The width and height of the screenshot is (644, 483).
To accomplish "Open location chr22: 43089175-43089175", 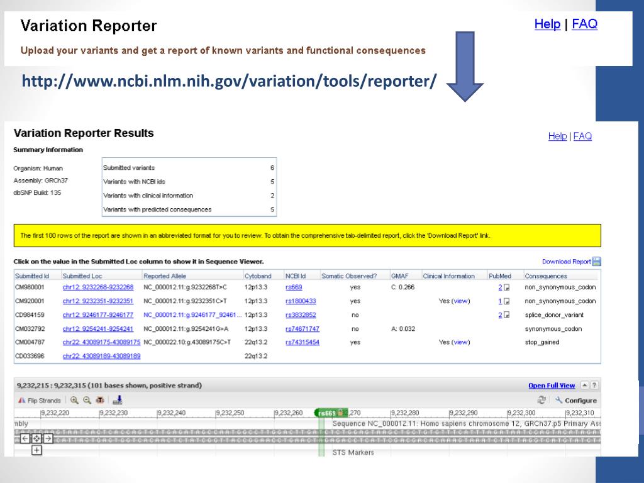I will [101, 342].
